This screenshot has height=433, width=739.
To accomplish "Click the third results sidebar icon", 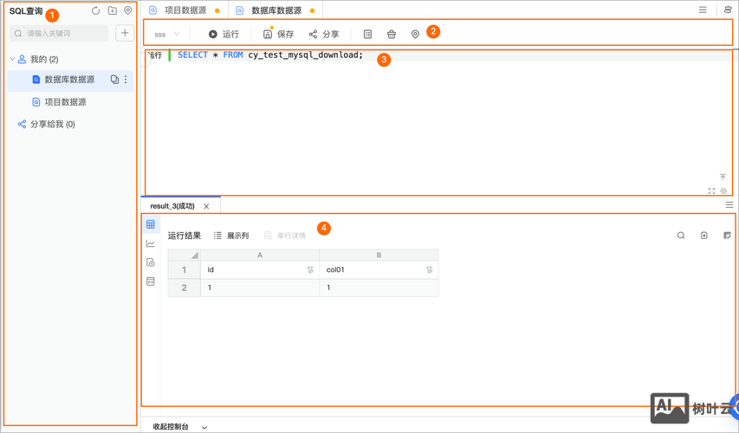I will click(151, 262).
